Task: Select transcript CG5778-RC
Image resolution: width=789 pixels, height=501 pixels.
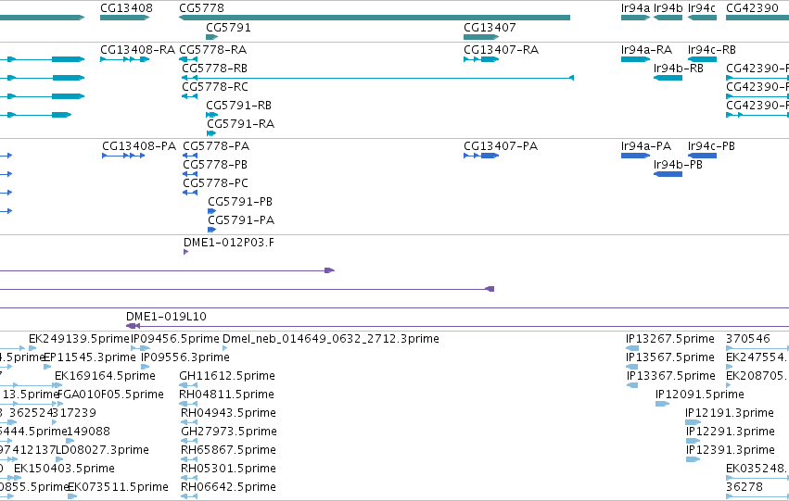Action: 189,96
